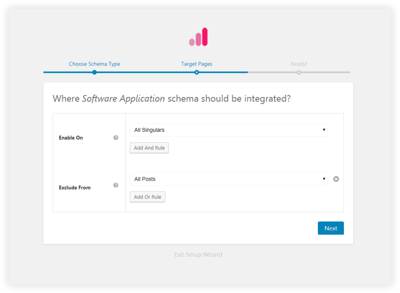
Task: Click the Add Or Rule button
Action: point(147,197)
